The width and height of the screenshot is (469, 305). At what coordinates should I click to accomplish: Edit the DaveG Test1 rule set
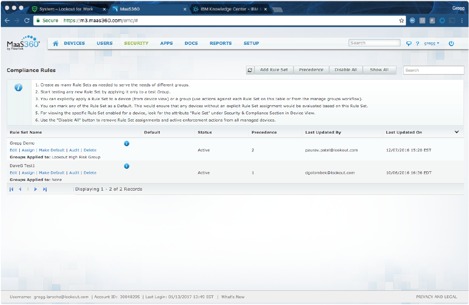tap(13, 173)
